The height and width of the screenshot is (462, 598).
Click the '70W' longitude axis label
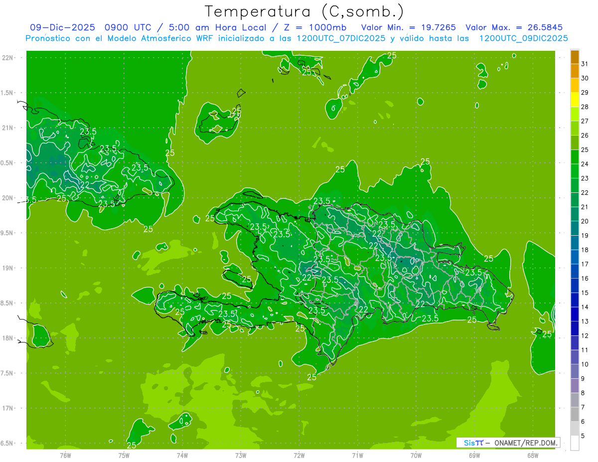[416, 456]
